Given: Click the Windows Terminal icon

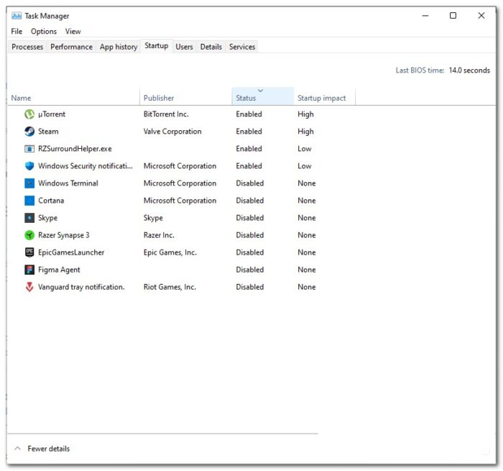Looking at the screenshot, I should click(29, 183).
